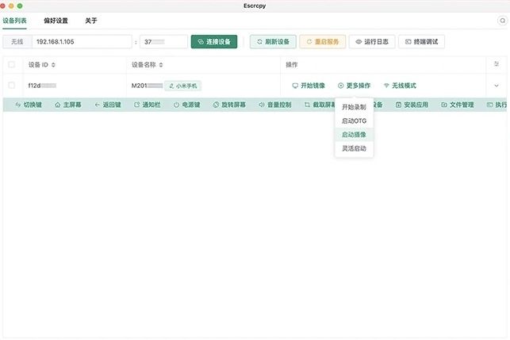
Task: Click the search icon at top right
Action: tap(503, 21)
